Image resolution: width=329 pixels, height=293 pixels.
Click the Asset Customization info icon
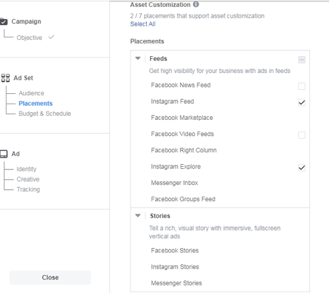pos(196,4)
